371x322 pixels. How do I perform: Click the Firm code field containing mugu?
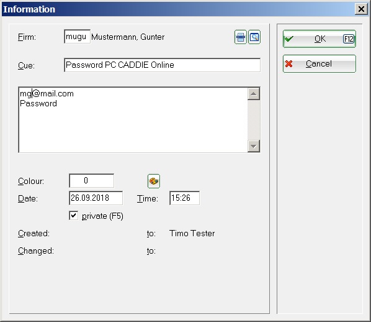77,37
